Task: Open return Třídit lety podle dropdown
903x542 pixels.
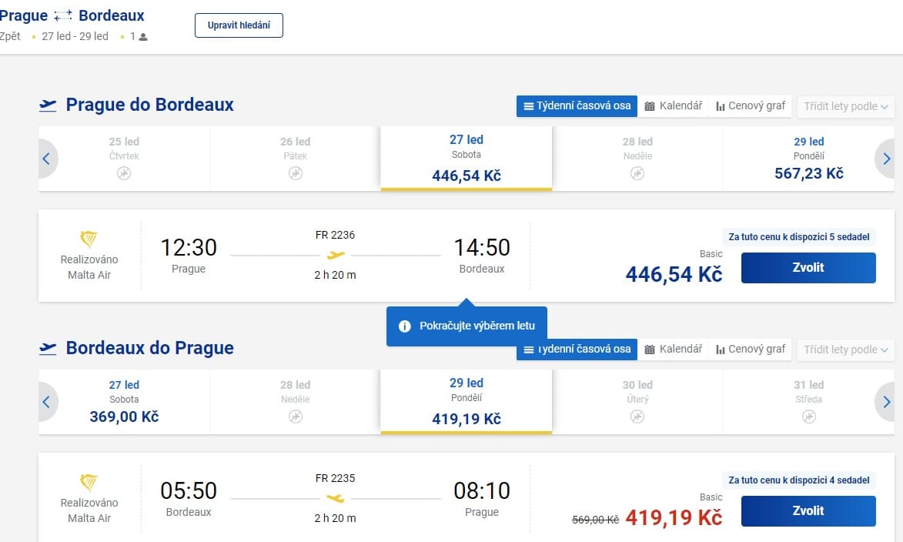Action: (845, 350)
